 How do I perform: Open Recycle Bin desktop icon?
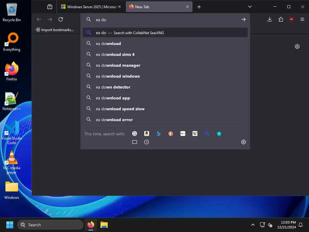coord(12,12)
